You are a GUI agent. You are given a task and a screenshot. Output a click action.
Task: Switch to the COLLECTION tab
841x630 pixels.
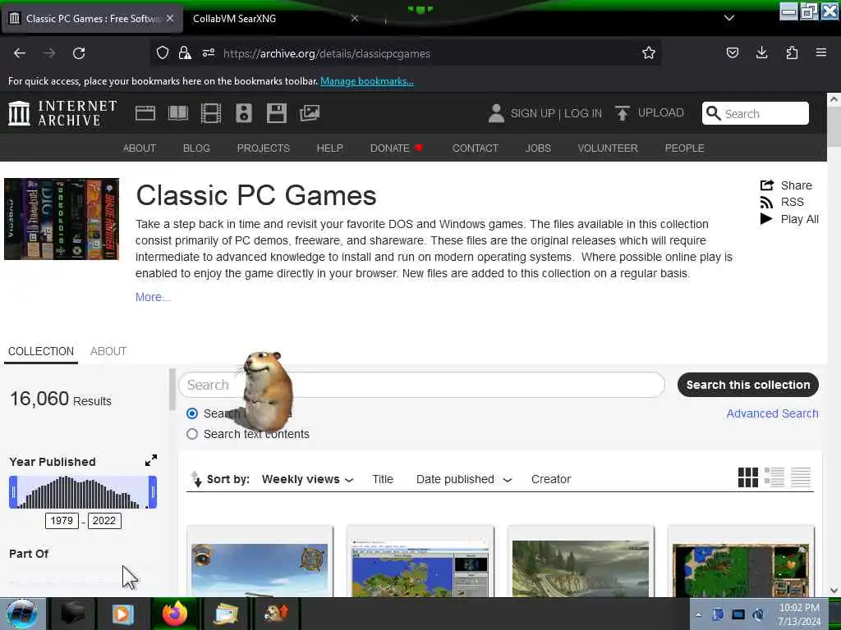[x=41, y=351]
